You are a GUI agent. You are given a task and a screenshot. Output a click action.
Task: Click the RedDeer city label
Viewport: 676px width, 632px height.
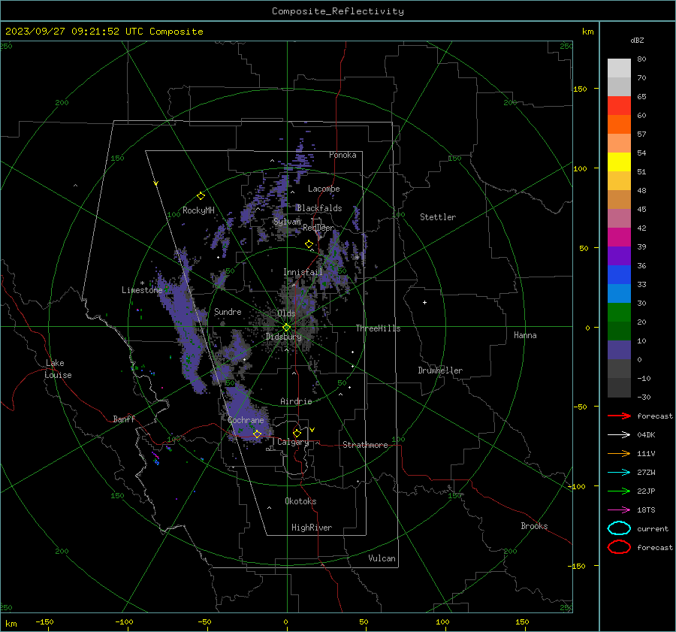pyautogui.click(x=318, y=228)
